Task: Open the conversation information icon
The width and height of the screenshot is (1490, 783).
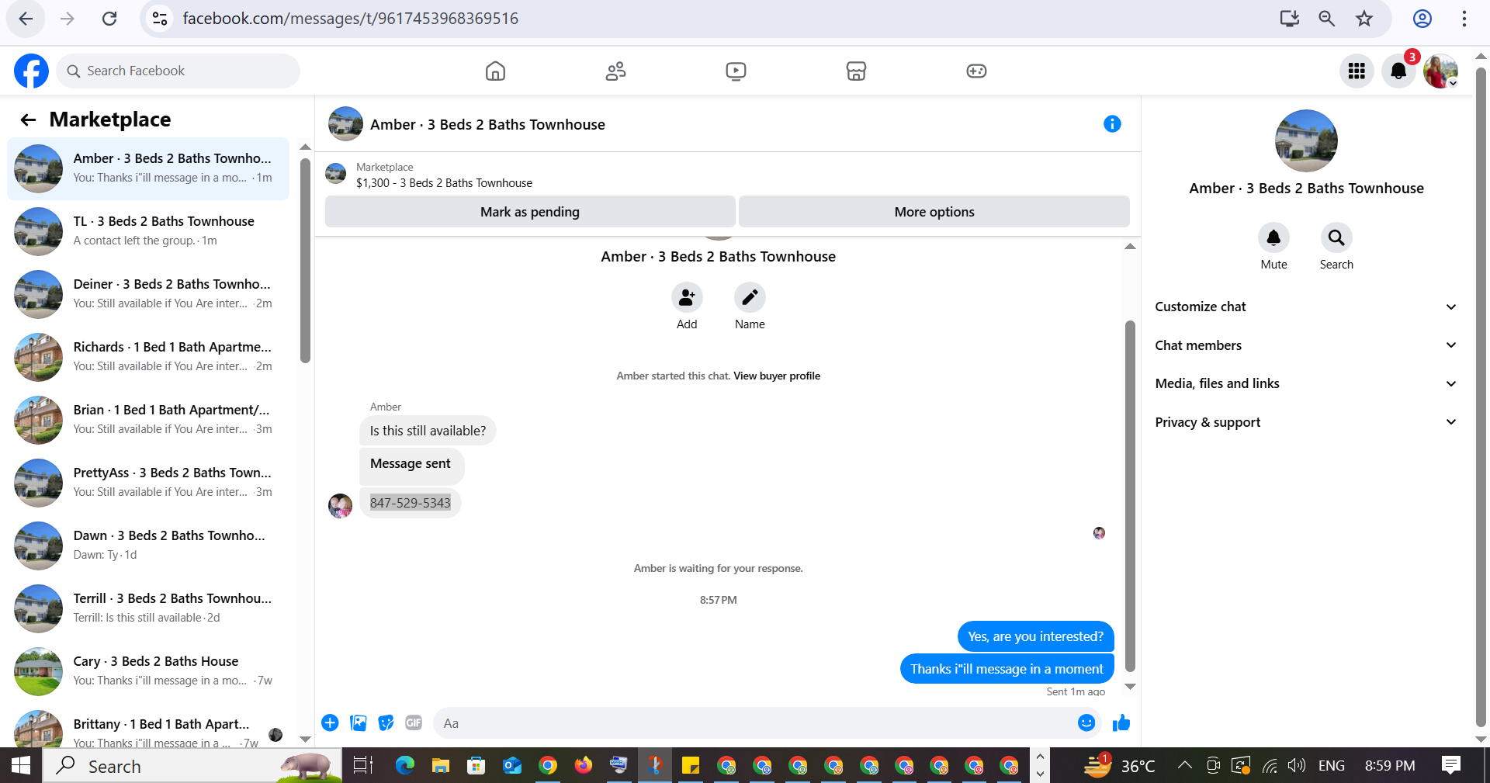Action: click(1112, 124)
